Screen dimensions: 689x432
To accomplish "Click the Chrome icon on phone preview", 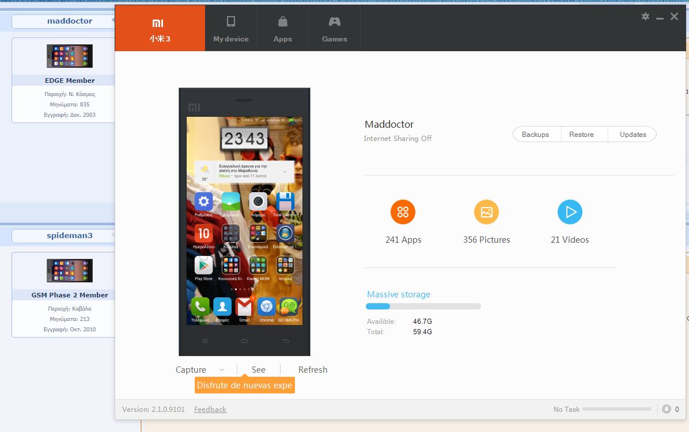I will click(x=266, y=307).
